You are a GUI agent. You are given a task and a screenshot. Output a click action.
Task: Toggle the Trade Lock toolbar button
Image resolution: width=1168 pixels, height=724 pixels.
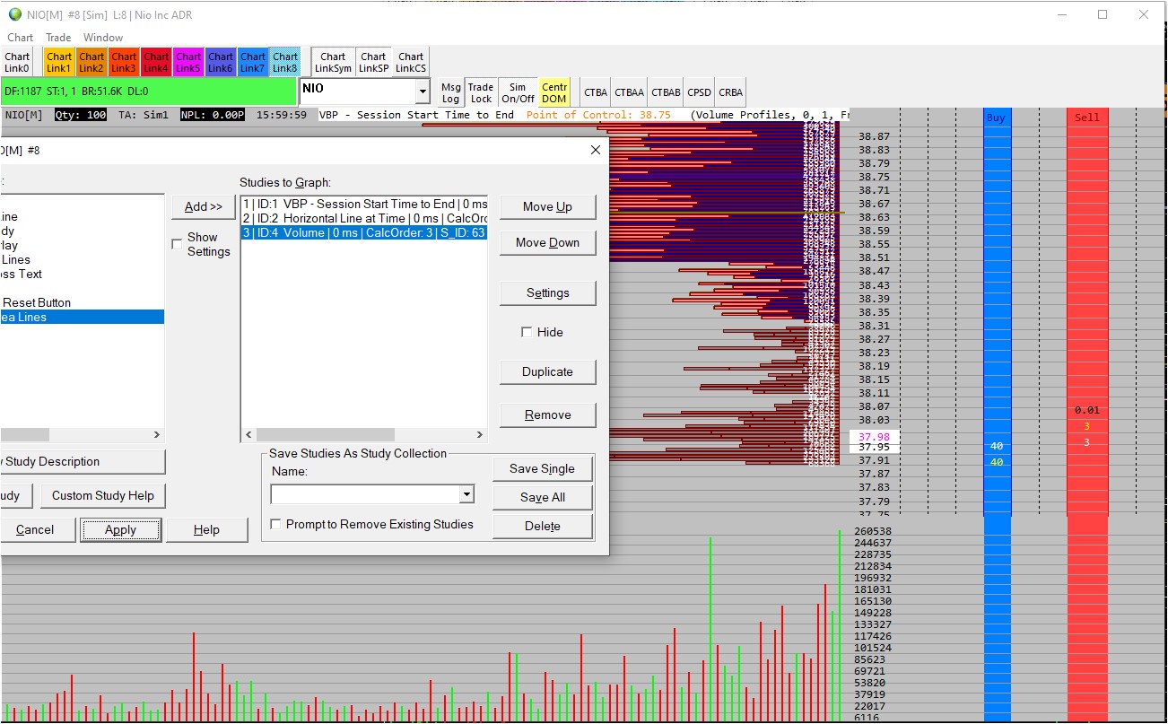(481, 92)
